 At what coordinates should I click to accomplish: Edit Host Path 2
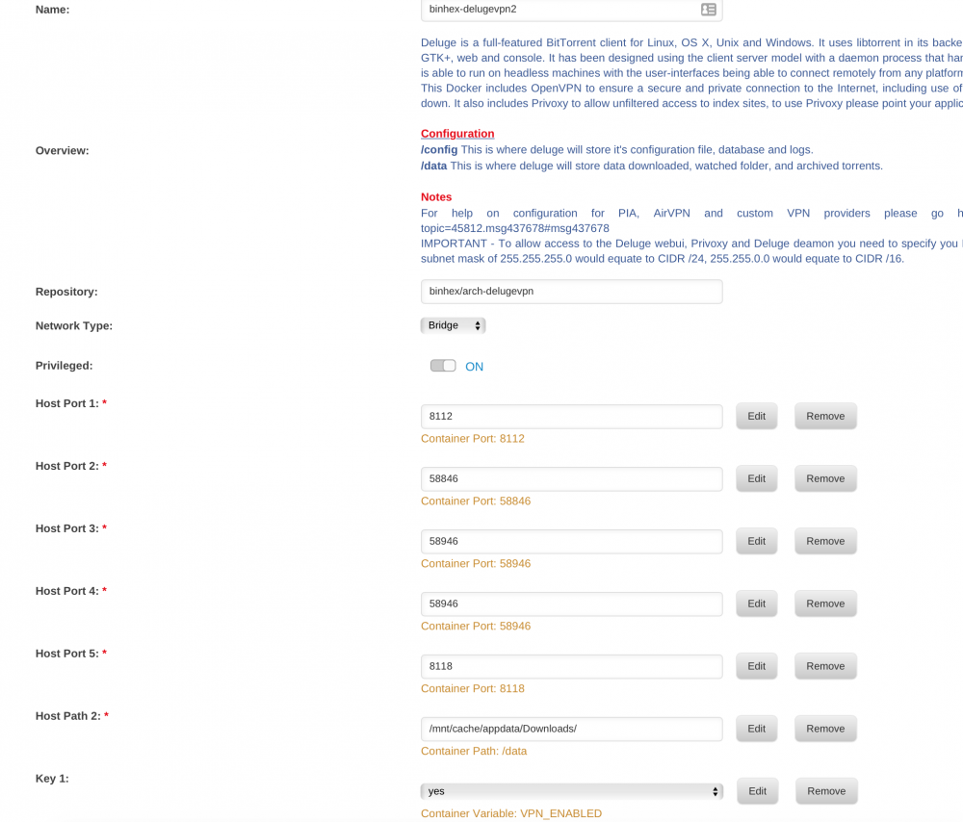pyautogui.click(x=757, y=730)
